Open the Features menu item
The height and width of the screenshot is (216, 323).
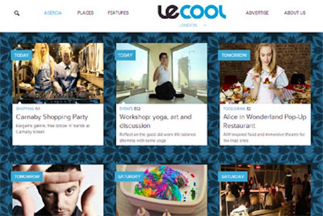click(118, 13)
